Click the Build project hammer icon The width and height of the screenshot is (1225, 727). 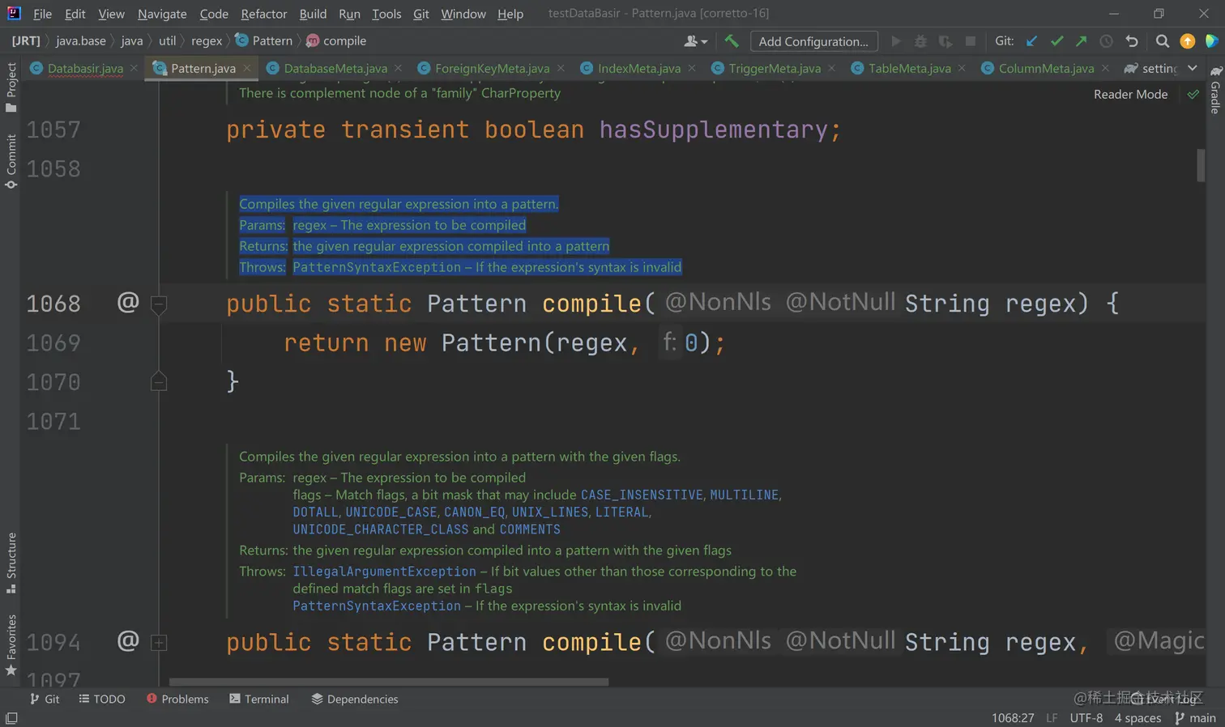(x=732, y=40)
